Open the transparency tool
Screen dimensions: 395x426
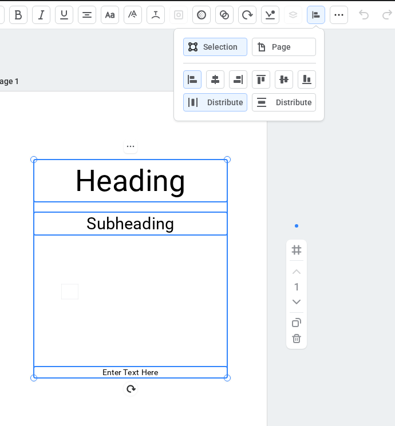[202, 15]
